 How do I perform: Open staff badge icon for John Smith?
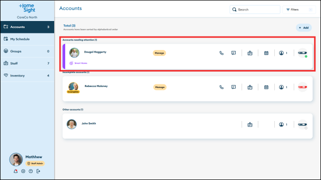pyautogui.click(x=250, y=124)
